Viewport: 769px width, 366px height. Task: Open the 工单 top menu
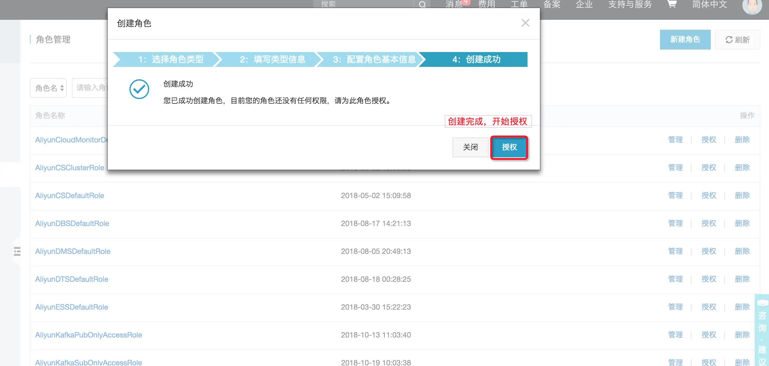(519, 4)
